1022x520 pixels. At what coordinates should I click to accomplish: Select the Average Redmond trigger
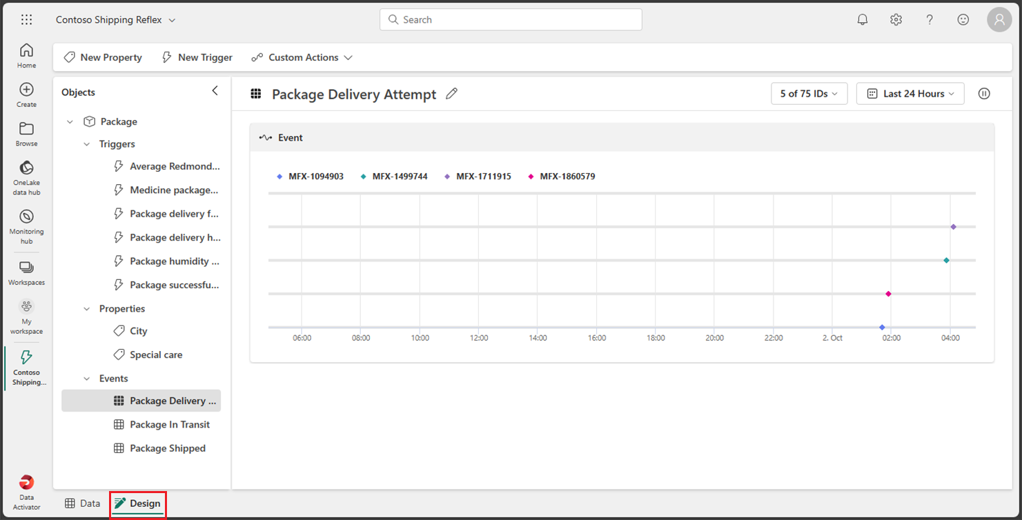[x=166, y=166]
